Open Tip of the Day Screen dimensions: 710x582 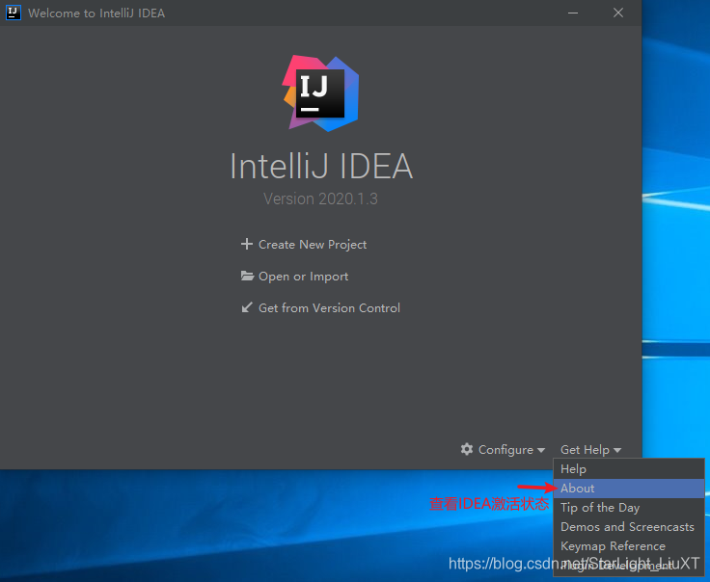(629, 508)
